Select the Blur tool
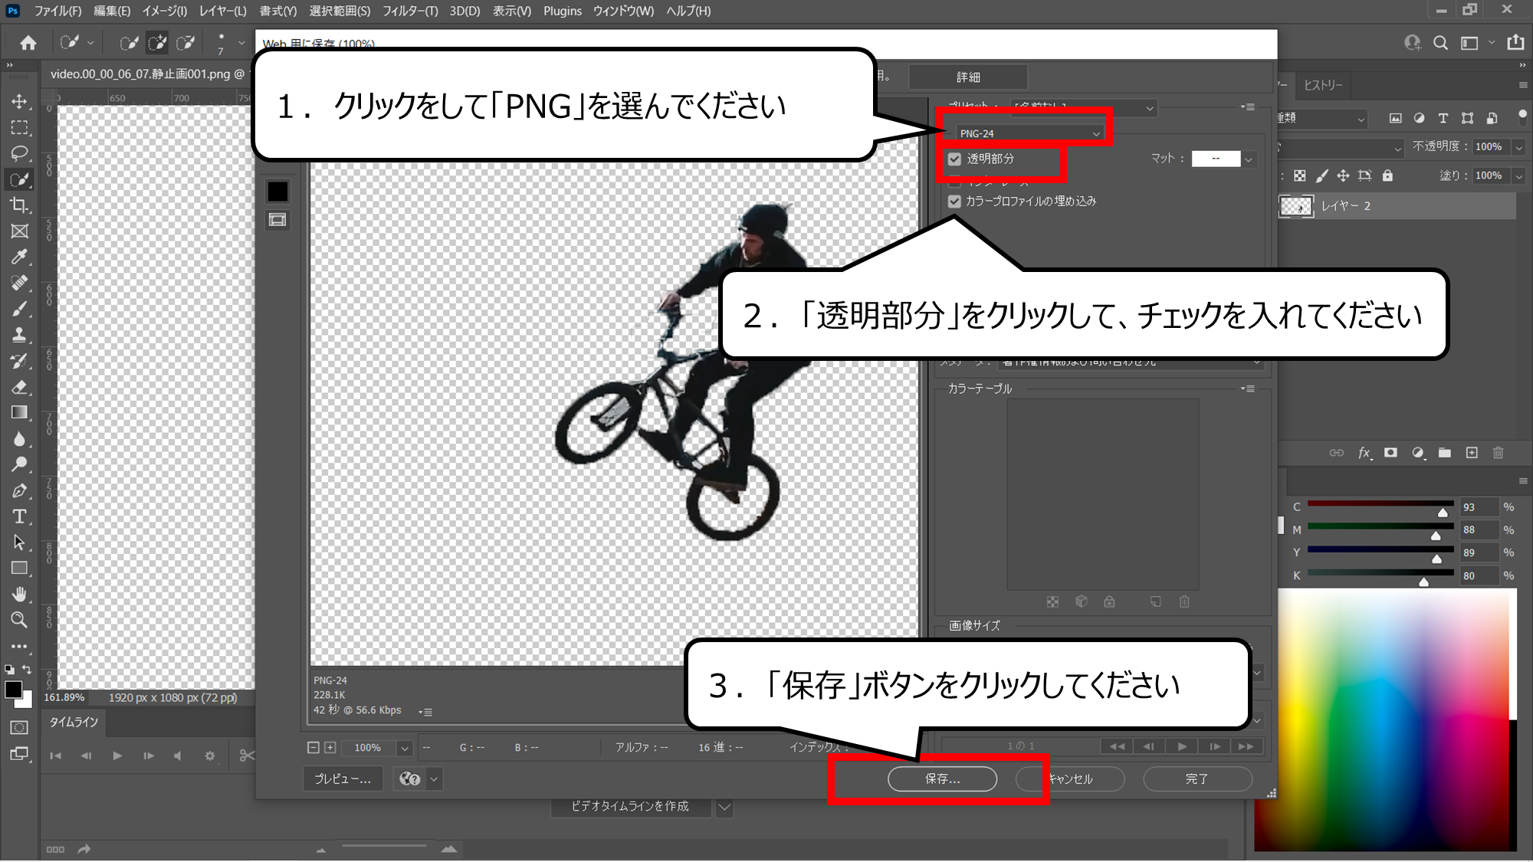This screenshot has height=862, width=1533. 20,439
